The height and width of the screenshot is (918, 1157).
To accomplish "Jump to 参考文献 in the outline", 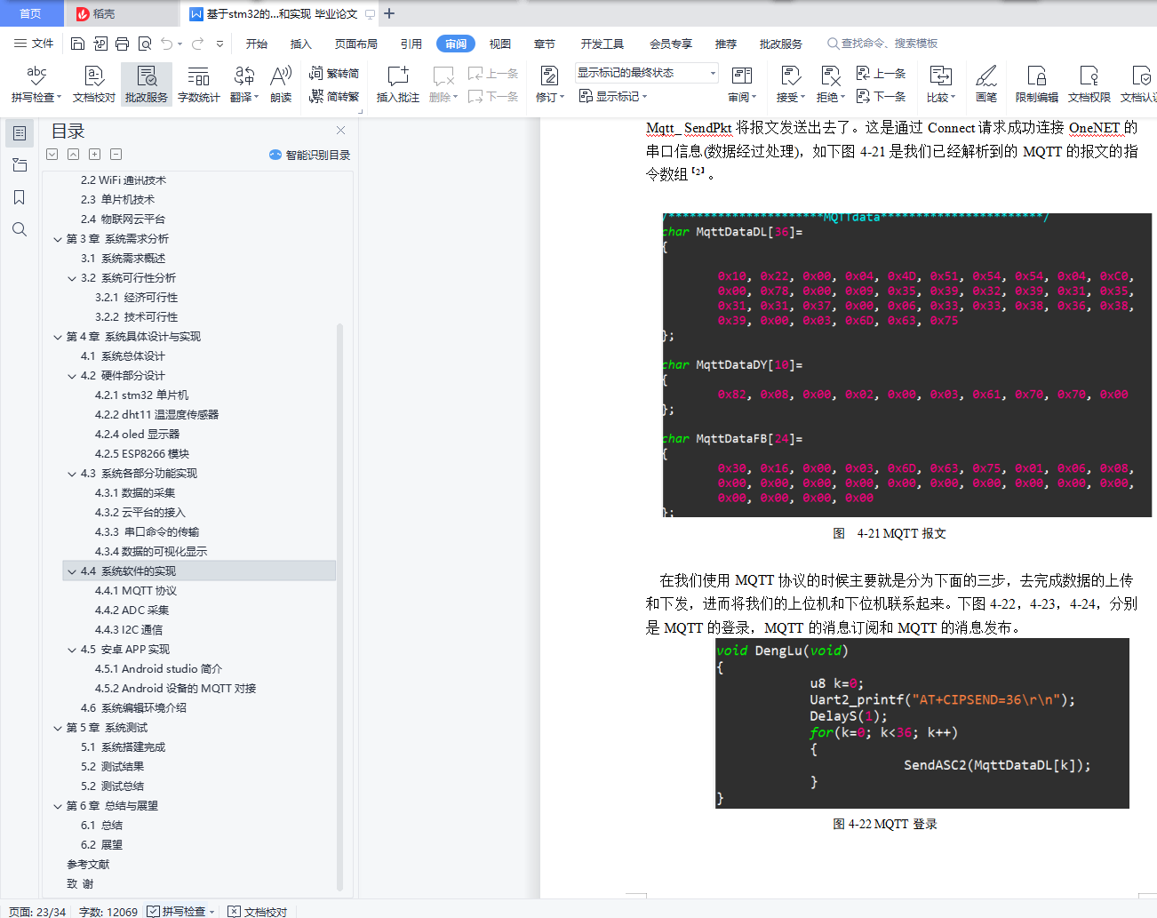I will [88, 865].
